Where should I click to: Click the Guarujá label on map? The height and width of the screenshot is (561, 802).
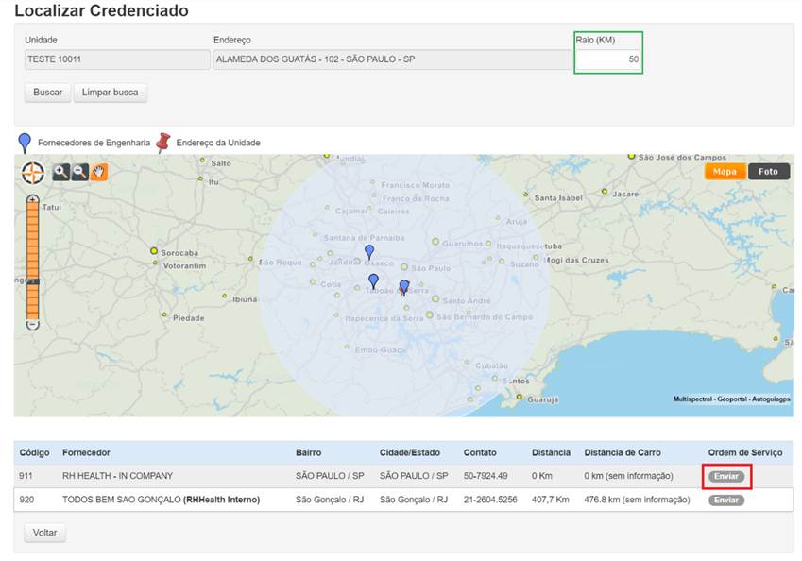542,399
